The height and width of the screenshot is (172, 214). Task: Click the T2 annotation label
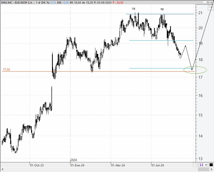[x=162, y=9]
